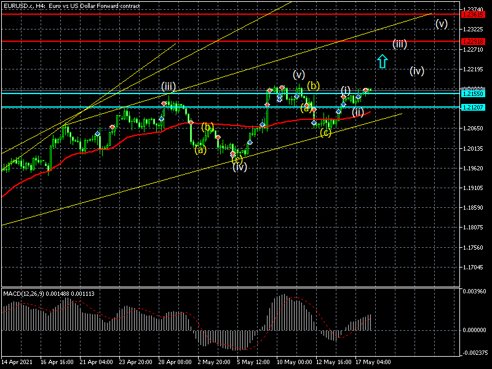Select the projected (v) label below the 1.23615 line
The image size is (492, 369).
tap(442, 23)
